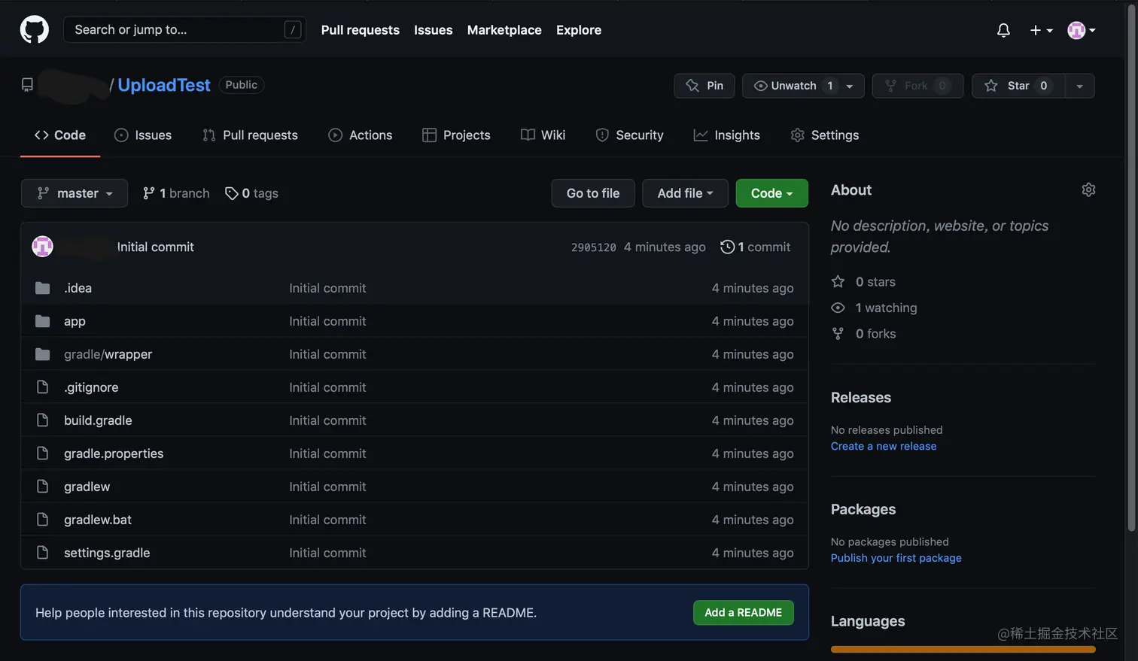Open the Wiki tab

[x=543, y=135]
